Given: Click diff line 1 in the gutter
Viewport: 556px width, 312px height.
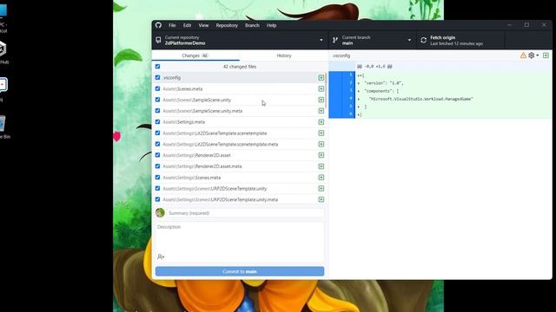Looking at the screenshot, I should [x=341, y=75].
